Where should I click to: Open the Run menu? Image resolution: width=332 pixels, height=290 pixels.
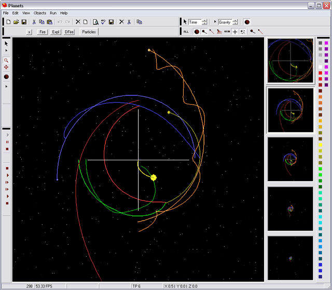[53, 13]
